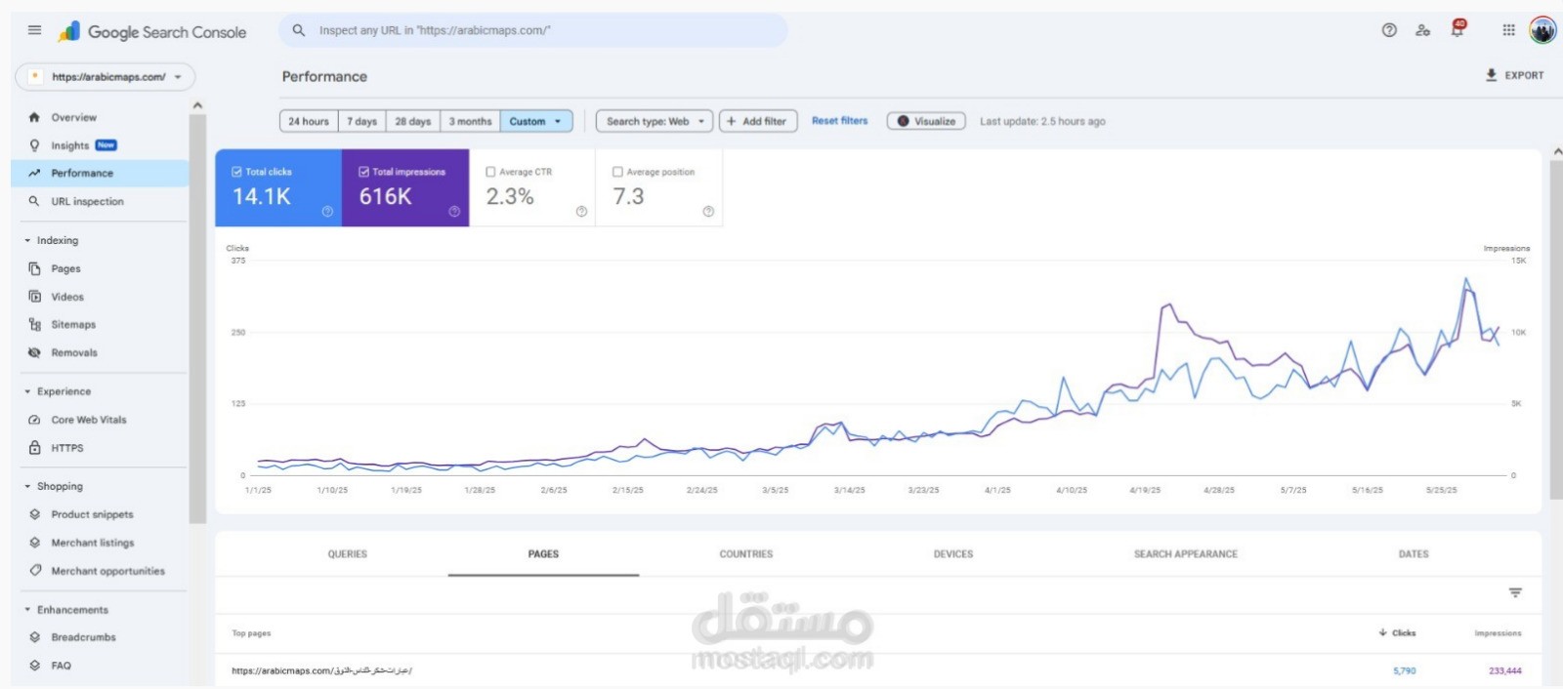This screenshot has height=689, width=1563.
Task: Click the users and permissions icon
Action: tap(1422, 30)
